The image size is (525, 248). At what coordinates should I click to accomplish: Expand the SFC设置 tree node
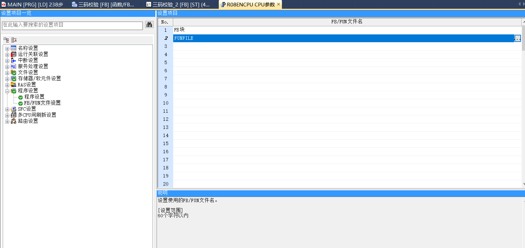point(7,109)
